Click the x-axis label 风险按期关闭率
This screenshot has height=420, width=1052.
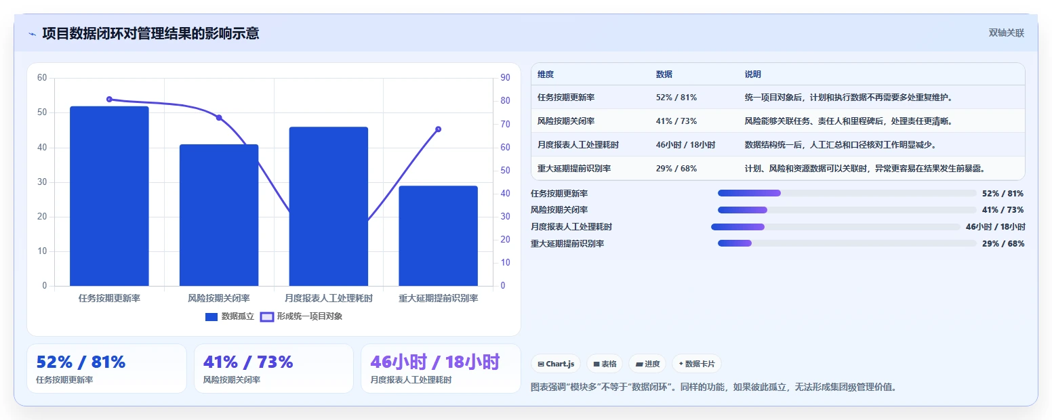219,298
